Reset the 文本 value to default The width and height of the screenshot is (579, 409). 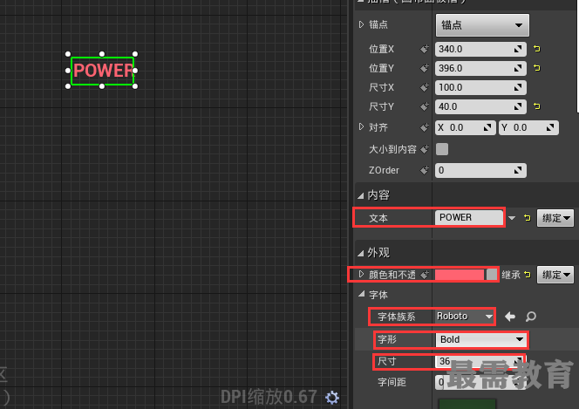[x=528, y=218]
